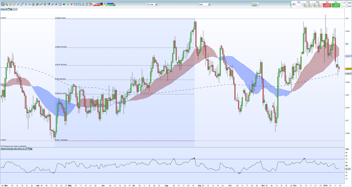
Task: Select the cursor pointer tool
Action: pos(3,4)
